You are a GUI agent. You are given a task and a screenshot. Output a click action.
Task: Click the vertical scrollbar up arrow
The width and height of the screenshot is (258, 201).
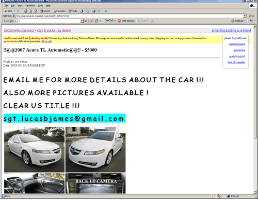point(255,26)
